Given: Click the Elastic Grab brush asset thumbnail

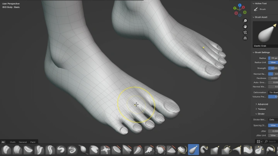Looking at the screenshot, I should [x=265, y=34].
